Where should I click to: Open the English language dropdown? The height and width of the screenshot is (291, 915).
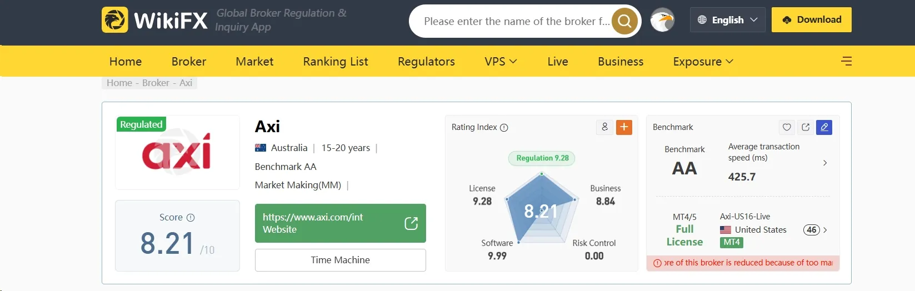click(x=727, y=20)
